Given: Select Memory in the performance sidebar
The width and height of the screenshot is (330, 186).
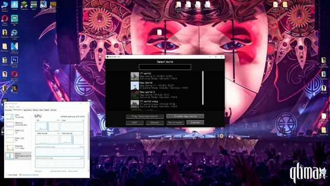Looking at the screenshot, I should click(18, 124).
